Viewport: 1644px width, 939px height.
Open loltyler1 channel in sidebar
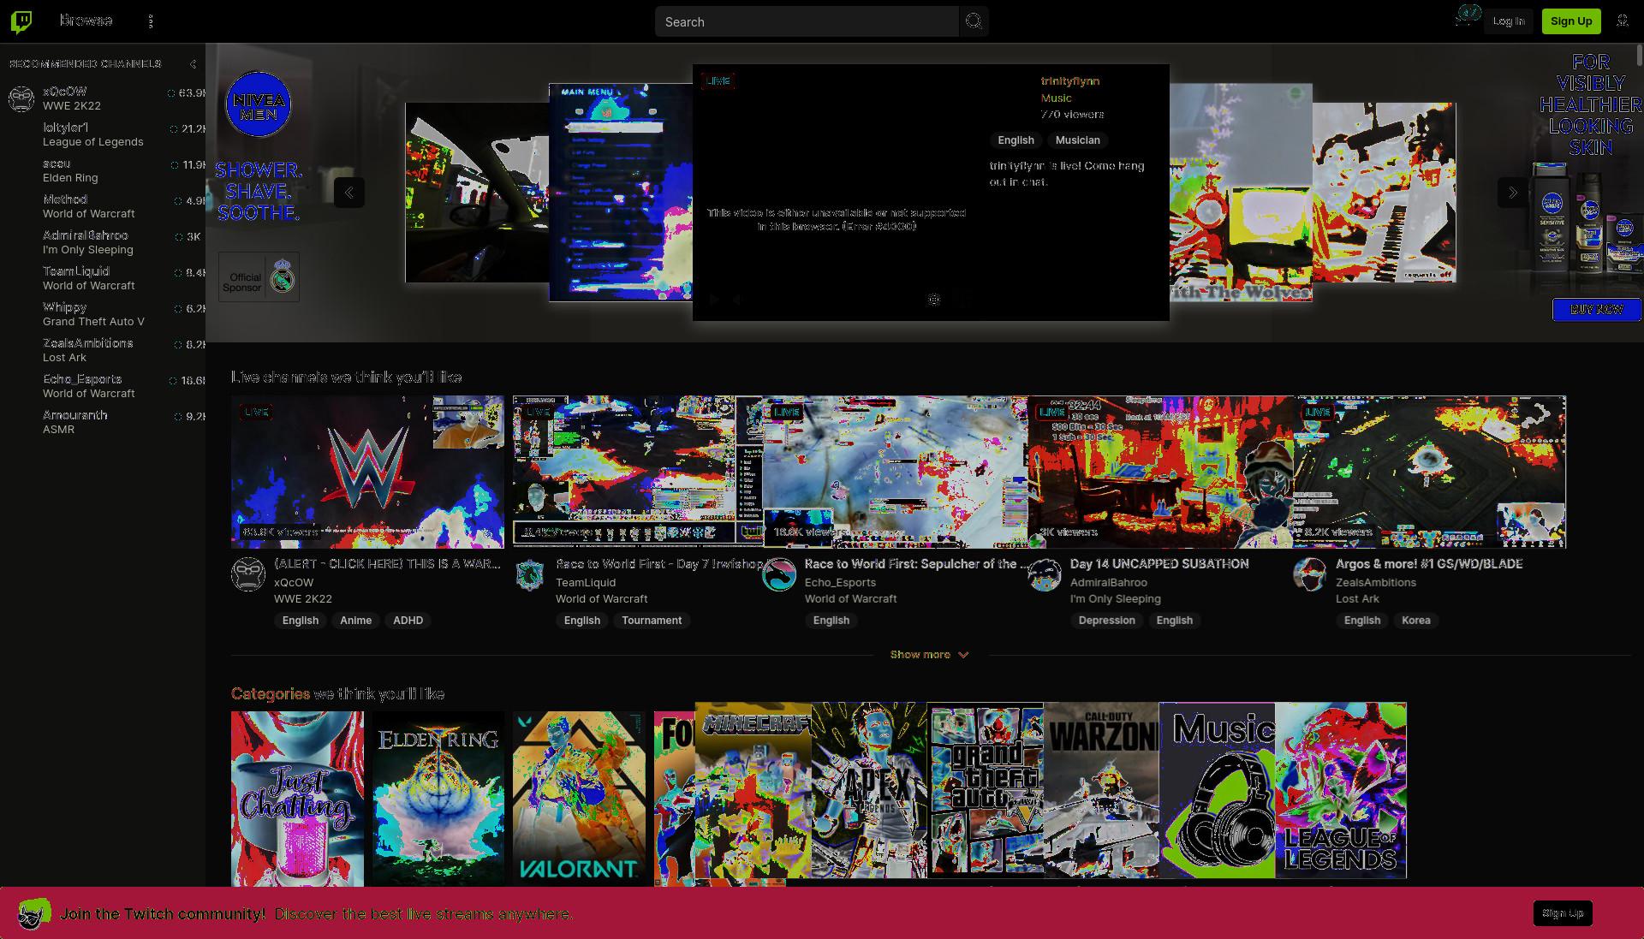(103, 134)
